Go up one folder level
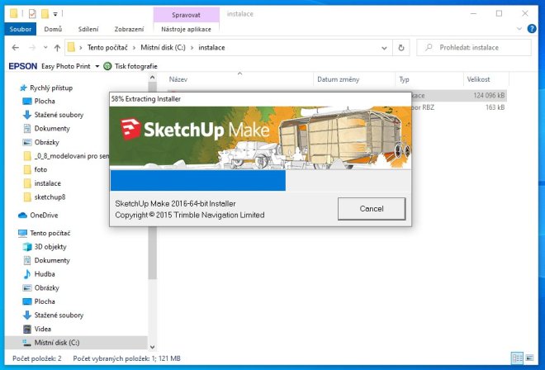The image size is (545, 370). (57, 48)
